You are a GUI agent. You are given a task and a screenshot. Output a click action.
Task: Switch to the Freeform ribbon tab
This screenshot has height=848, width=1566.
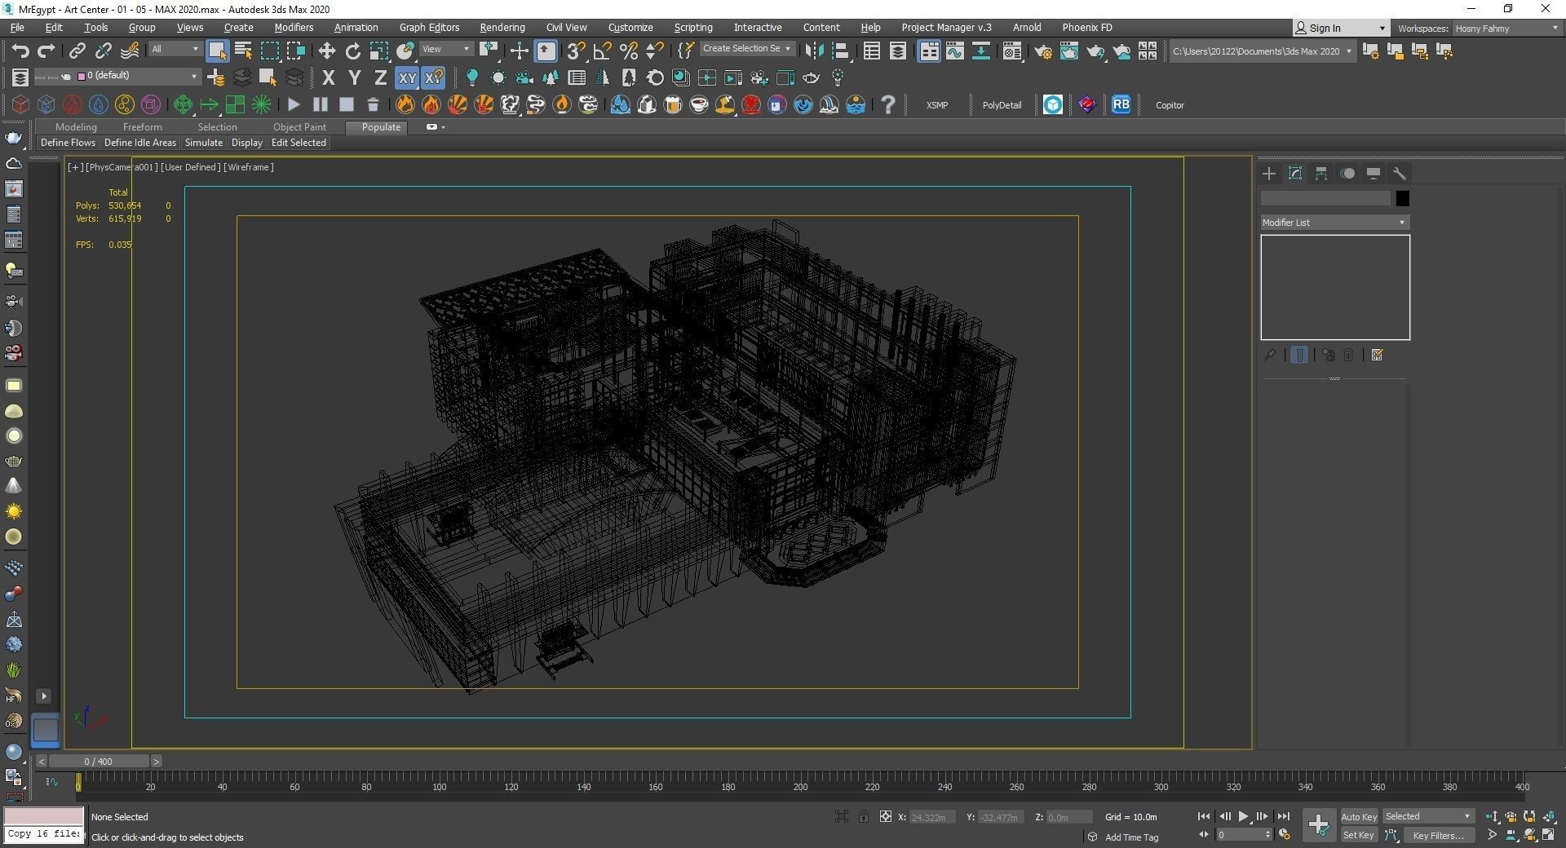[x=142, y=127]
